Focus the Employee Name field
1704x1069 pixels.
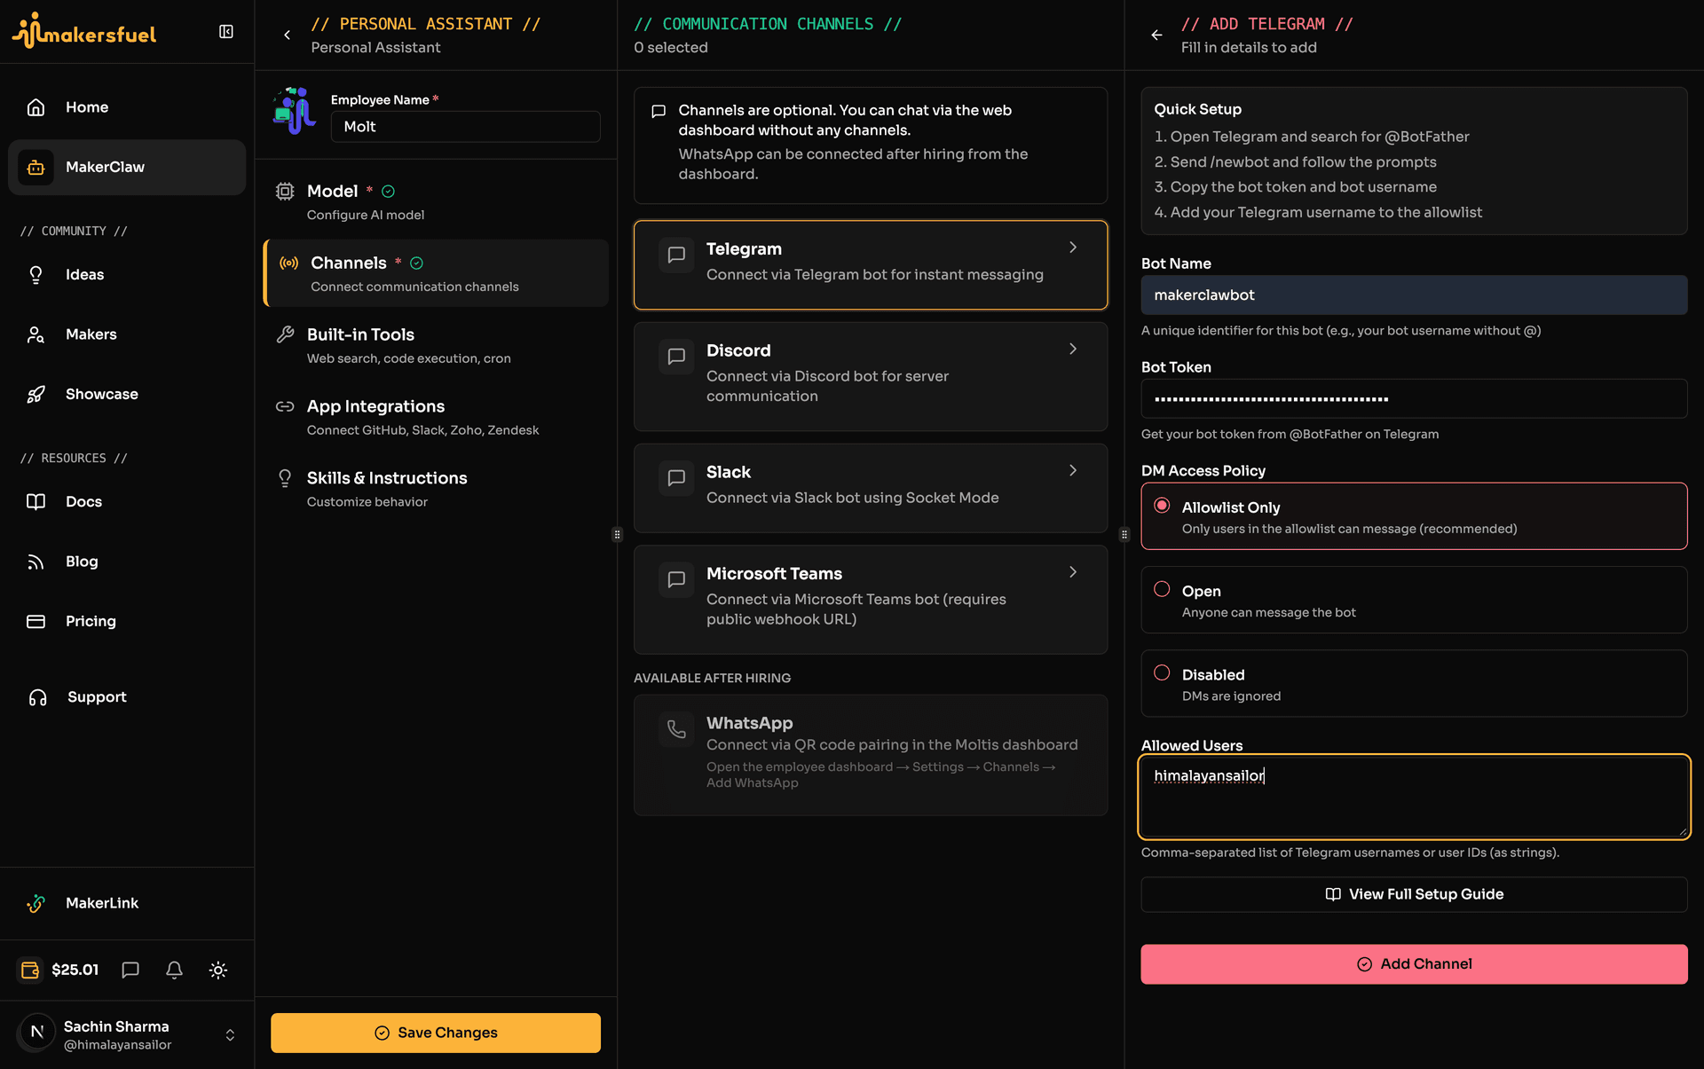[x=466, y=127]
